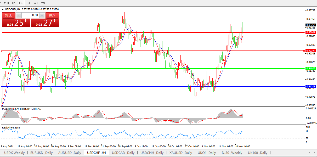This screenshot has height=157, width=317.
Task: Click the 0.01 lot size field
Action: tap(30, 15)
